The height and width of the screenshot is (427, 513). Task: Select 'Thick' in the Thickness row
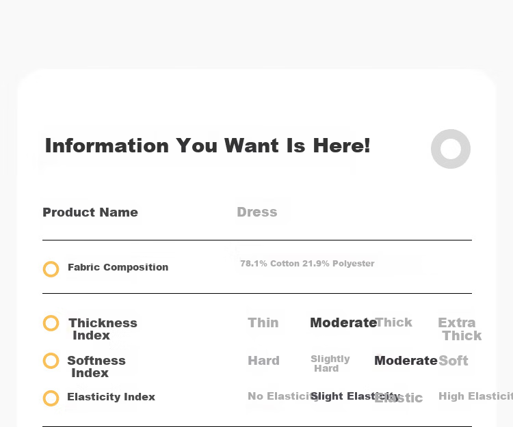coord(393,322)
